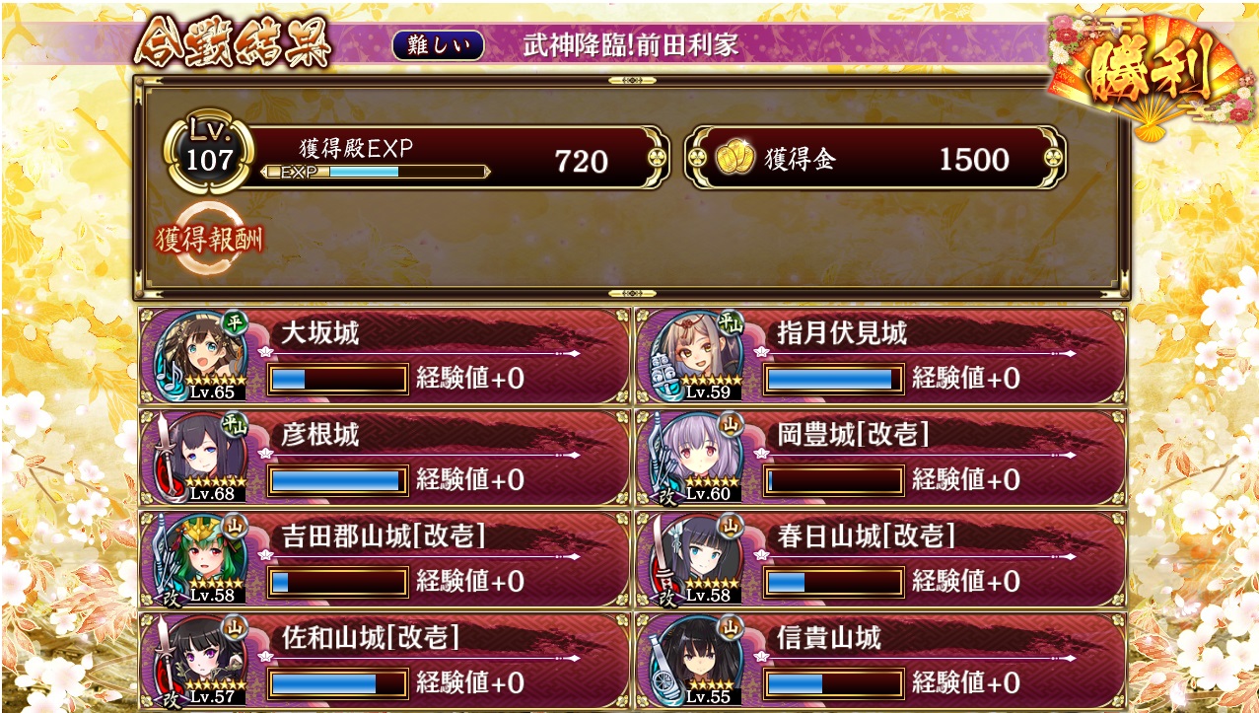Click the 平 terrain badge on 大坂城
Screen dimensions: 1259x713
pyautogui.click(x=234, y=321)
